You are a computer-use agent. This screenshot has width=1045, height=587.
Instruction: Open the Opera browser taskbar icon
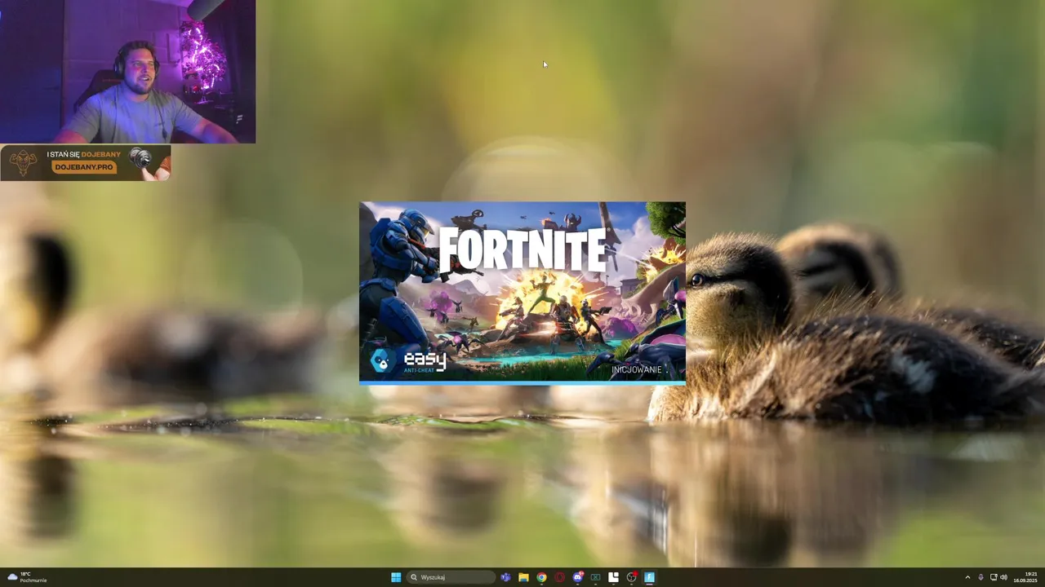tap(559, 577)
